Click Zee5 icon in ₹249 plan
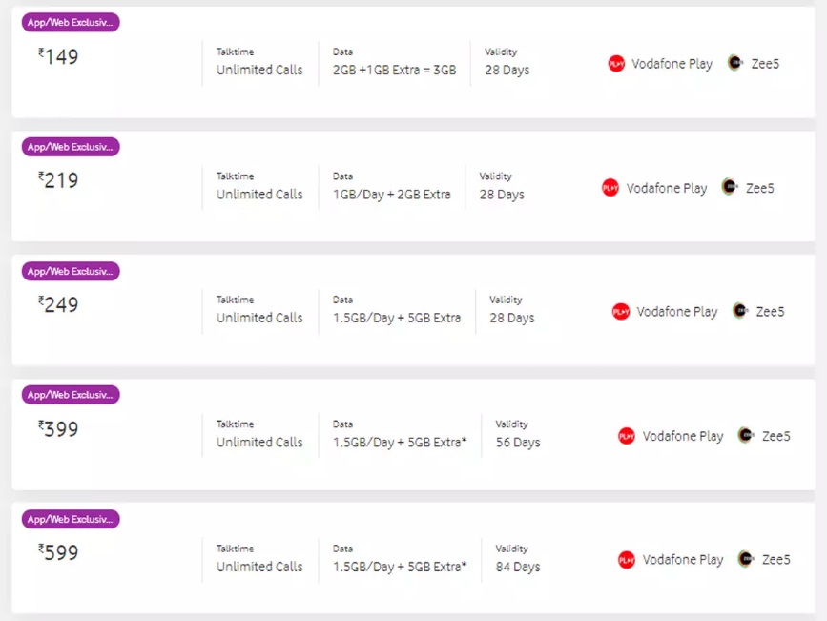Image resolution: width=827 pixels, height=621 pixels. coord(740,310)
